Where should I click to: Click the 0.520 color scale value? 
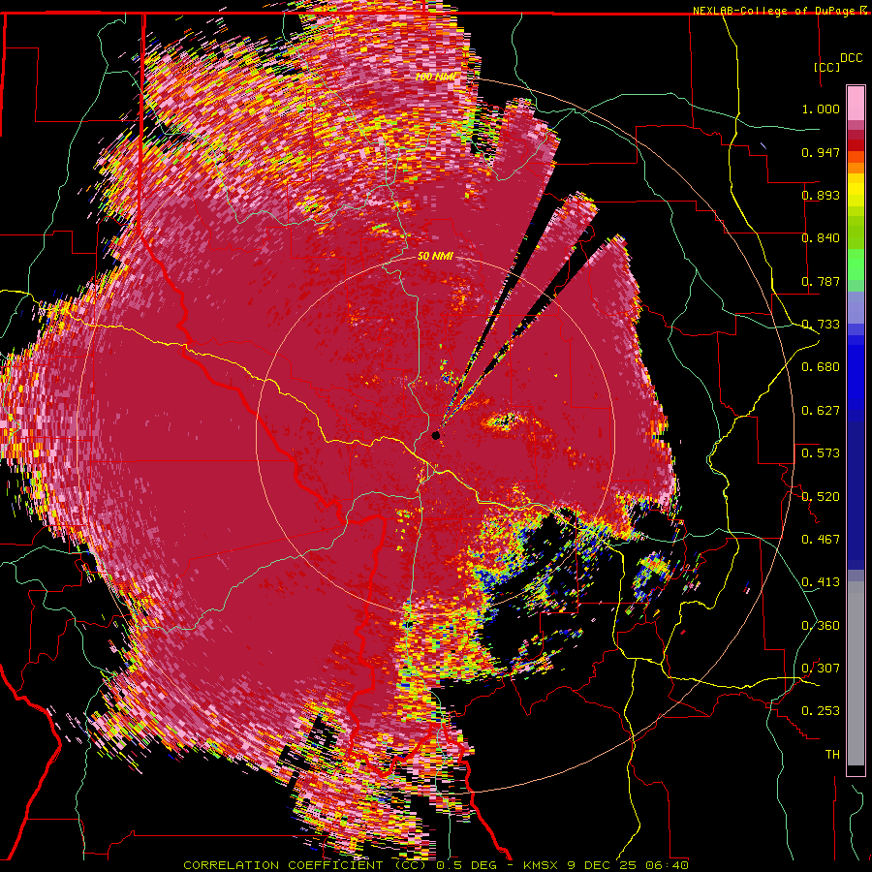pyautogui.click(x=821, y=497)
